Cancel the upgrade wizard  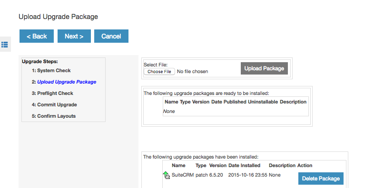[111, 36]
